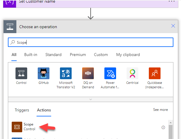Show info for the Scope action
Screen dimensions: 181x139
(163, 128)
